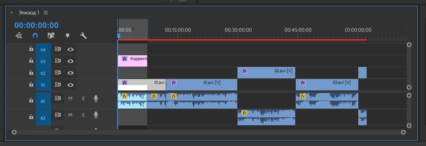Select 02.avi [V] clip on V2

[266, 73]
